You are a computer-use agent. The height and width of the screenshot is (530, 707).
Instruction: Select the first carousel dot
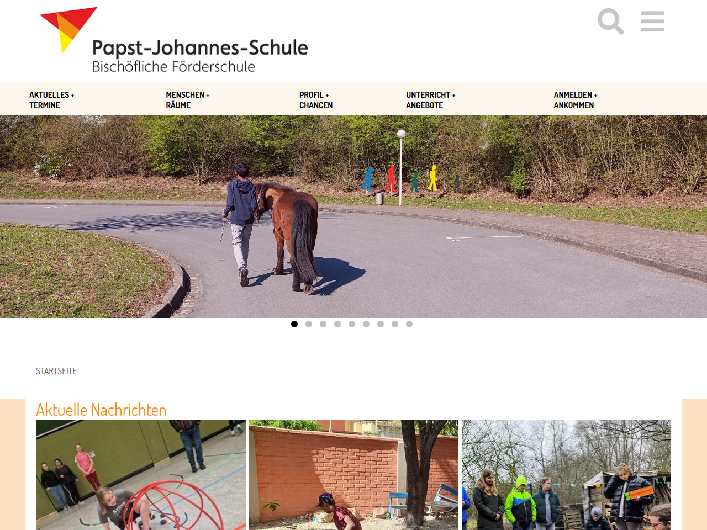294,324
